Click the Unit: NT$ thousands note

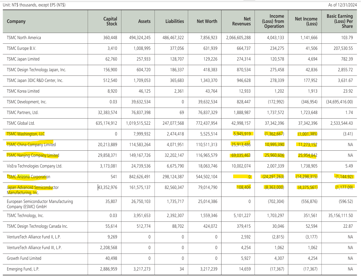point(34,5)
